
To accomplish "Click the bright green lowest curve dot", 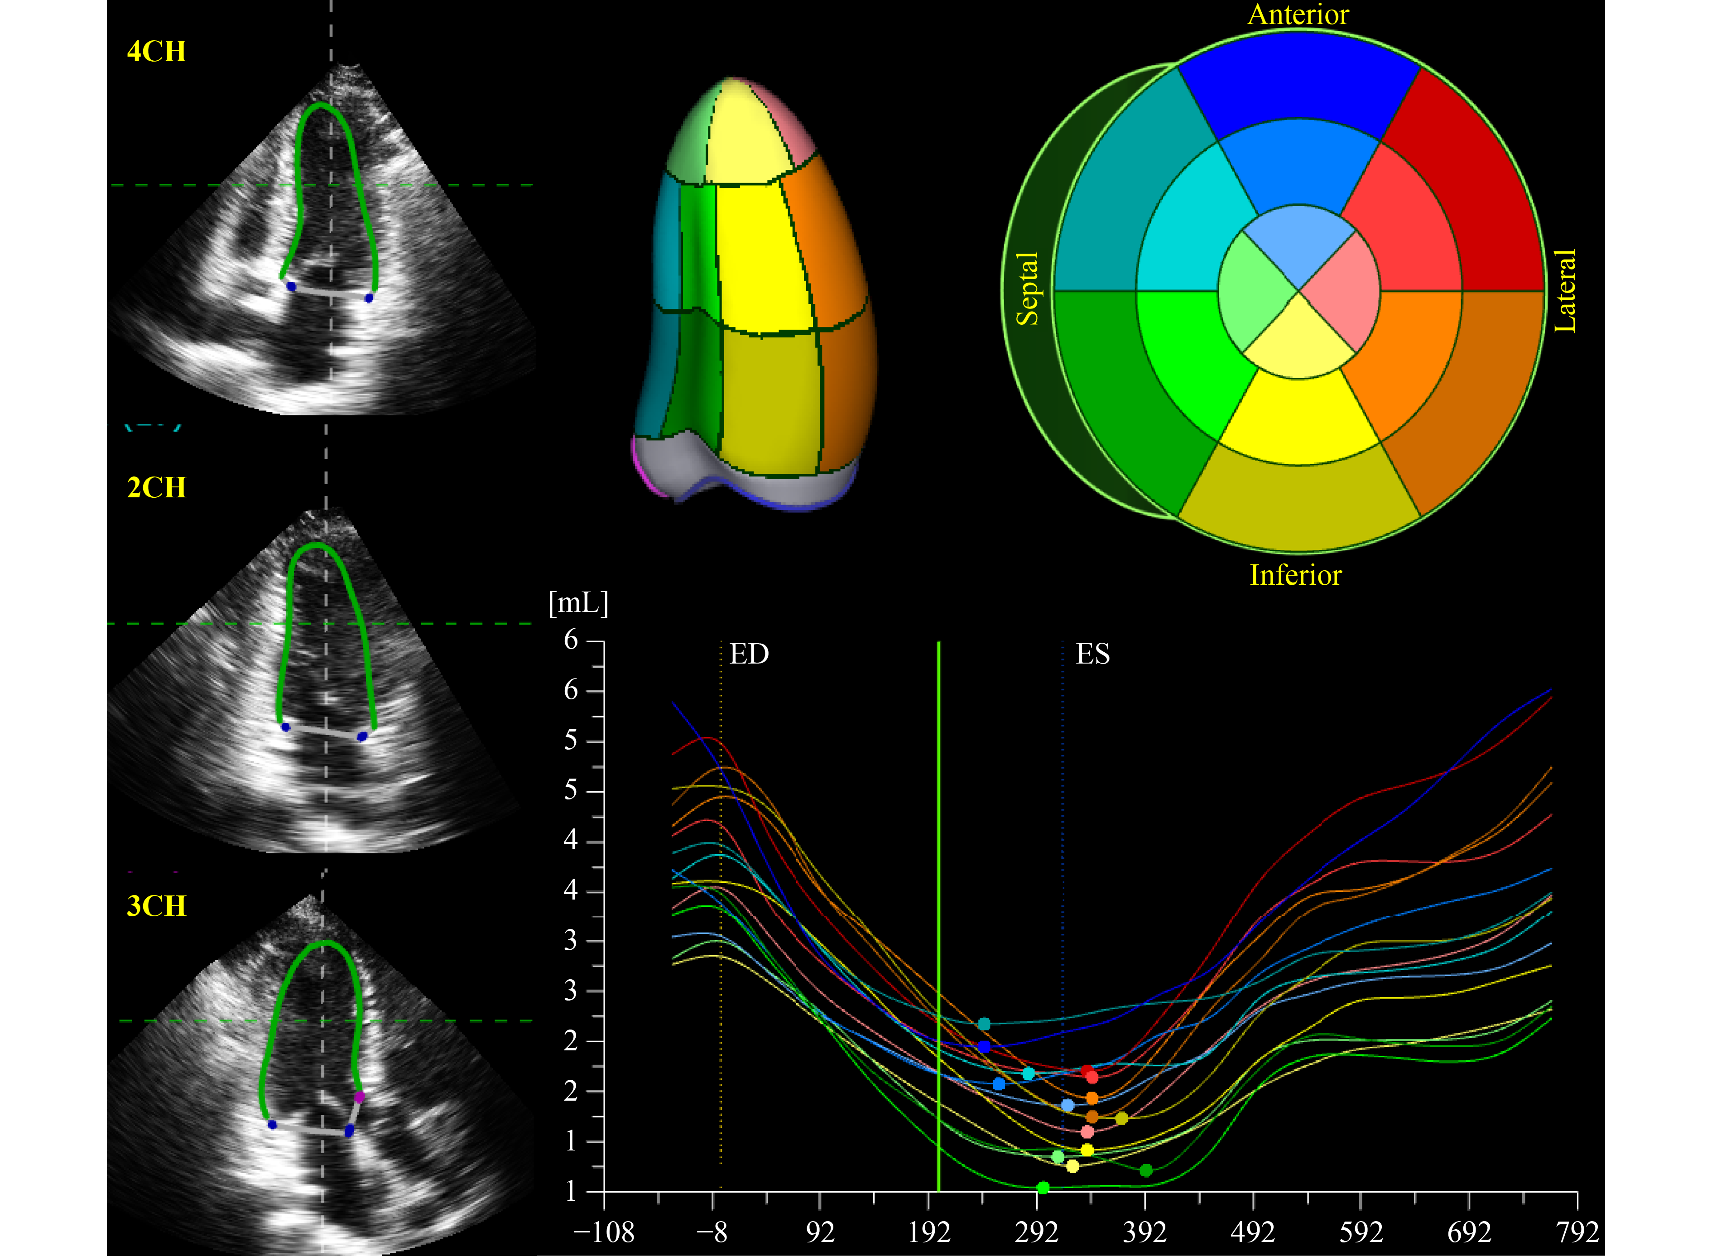I will [x=1043, y=1188].
